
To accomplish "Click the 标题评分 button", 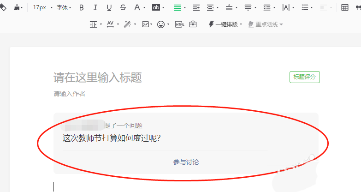I will (x=304, y=77).
